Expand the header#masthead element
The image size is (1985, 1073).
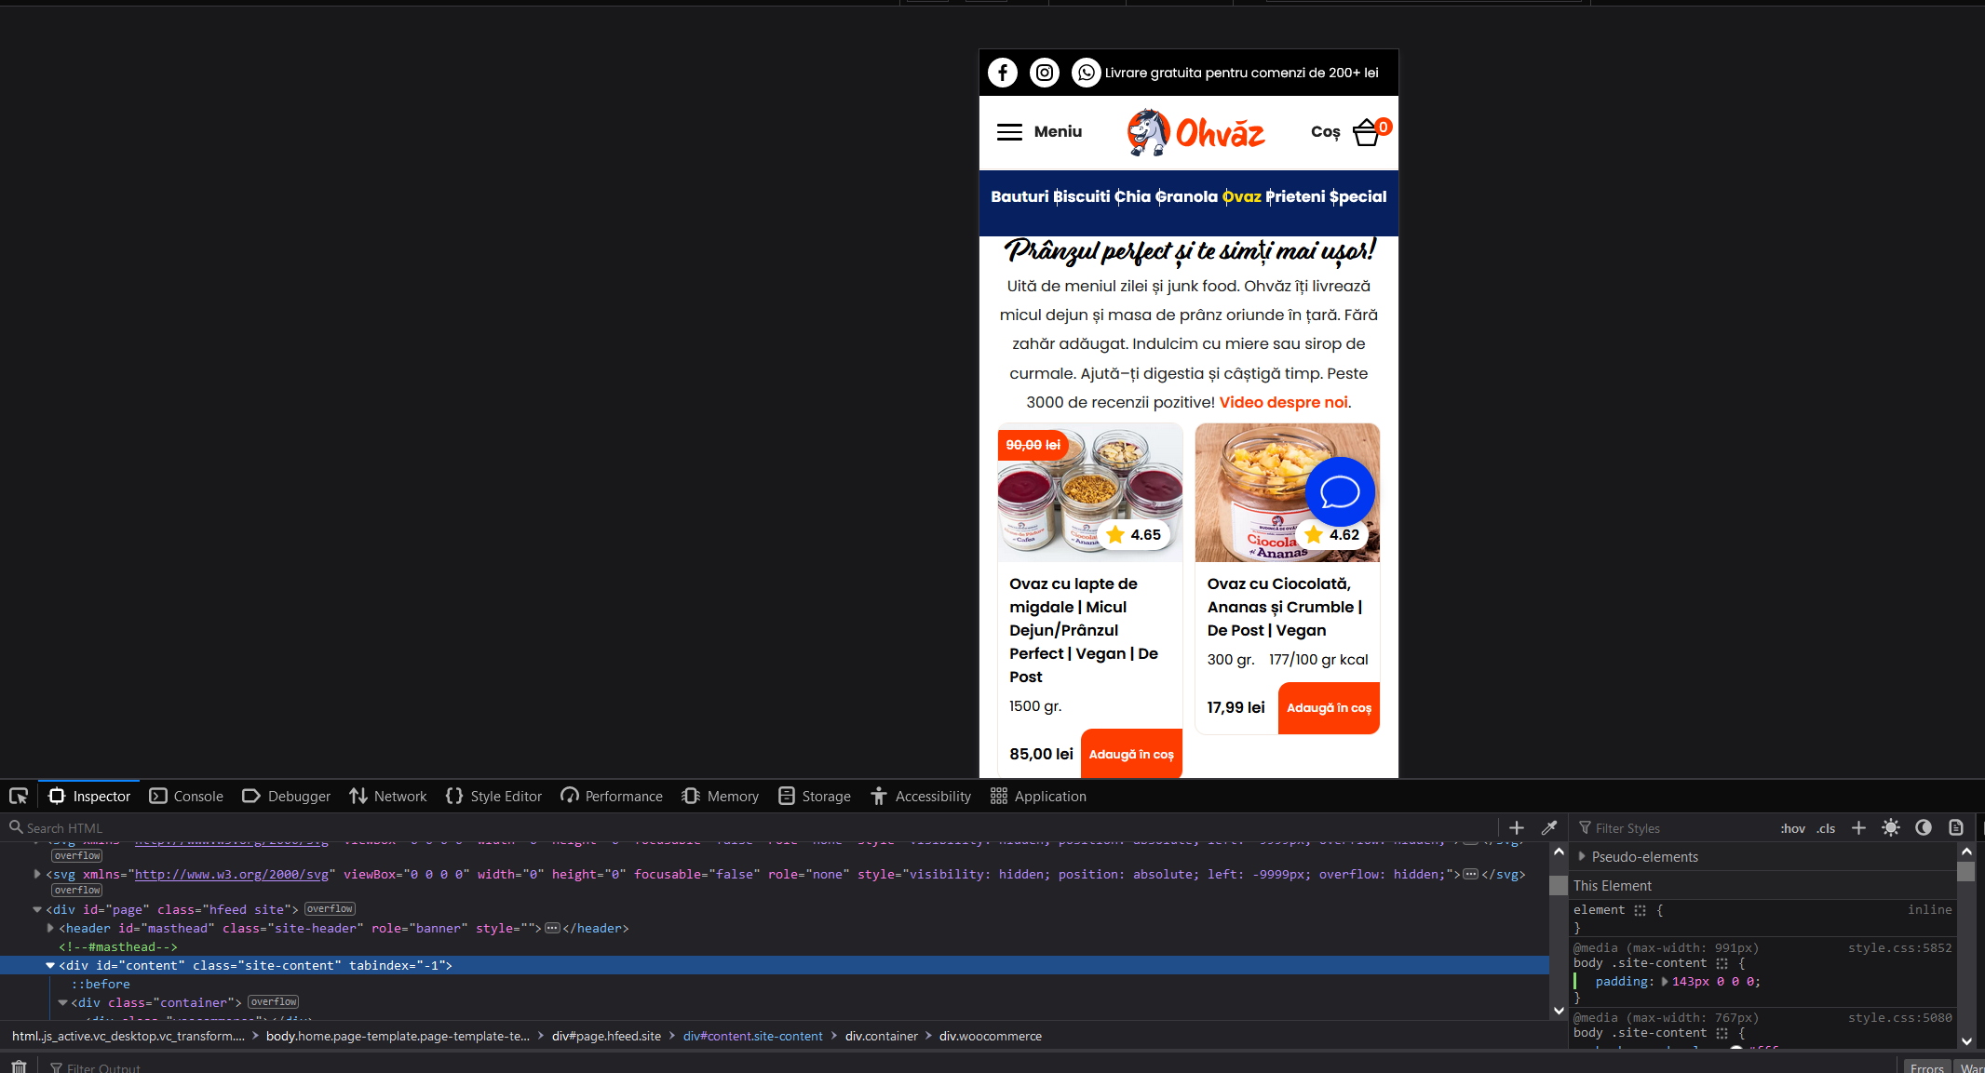tap(49, 928)
